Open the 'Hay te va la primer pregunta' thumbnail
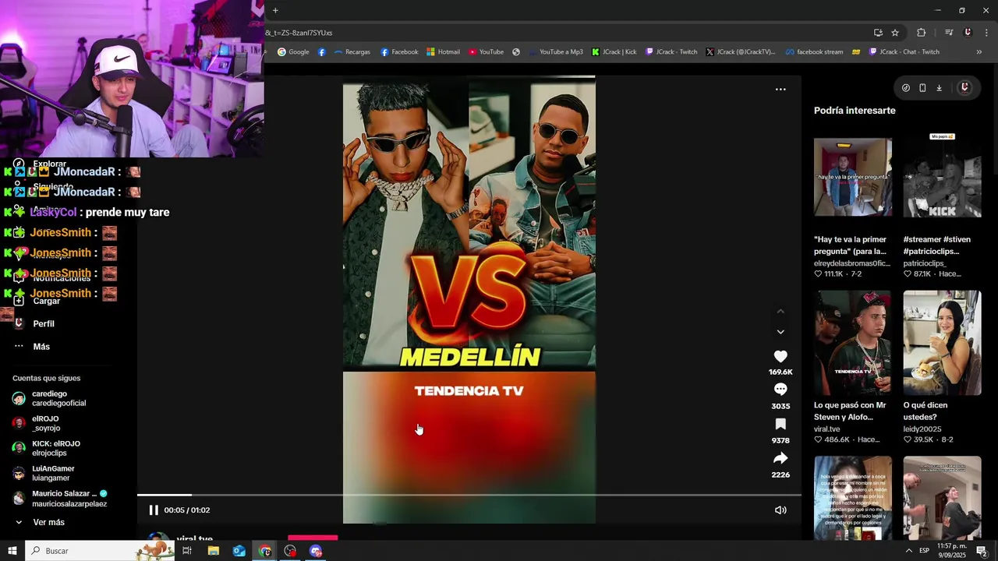 (x=853, y=178)
